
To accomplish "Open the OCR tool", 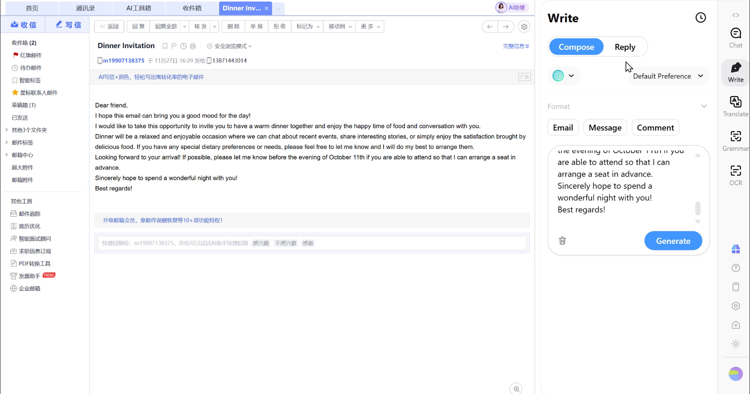I will pyautogui.click(x=735, y=175).
